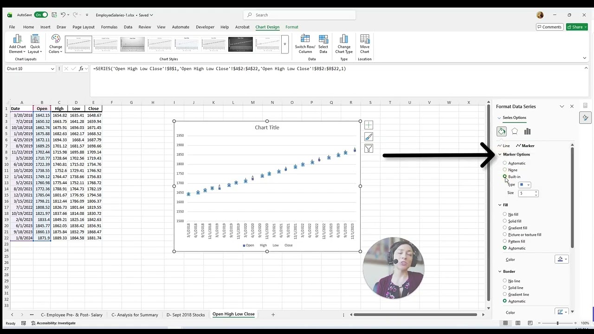The width and height of the screenshot is (594, 334).
Task: Select Solid fill radio button
Action: coord(505,221)
